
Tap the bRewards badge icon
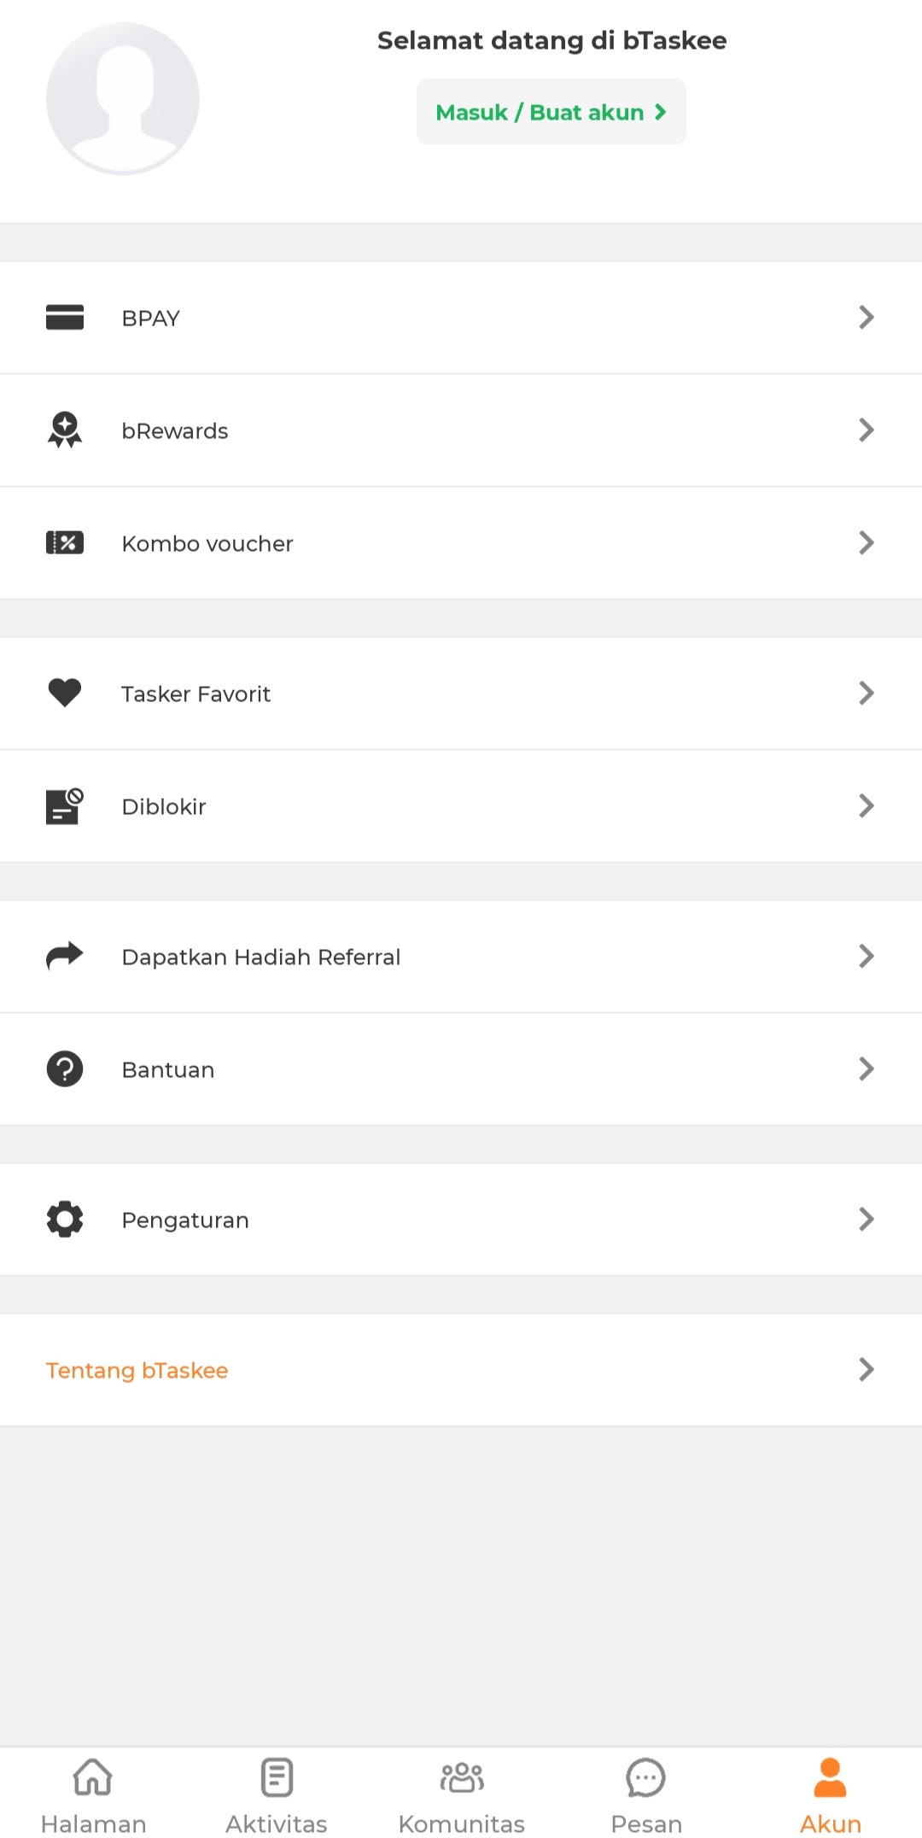point(65,430)
